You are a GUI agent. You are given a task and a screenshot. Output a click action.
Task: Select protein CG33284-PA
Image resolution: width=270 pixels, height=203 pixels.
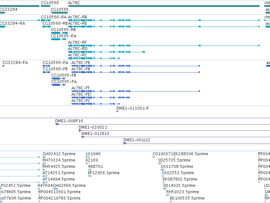[x=3, y=66]
